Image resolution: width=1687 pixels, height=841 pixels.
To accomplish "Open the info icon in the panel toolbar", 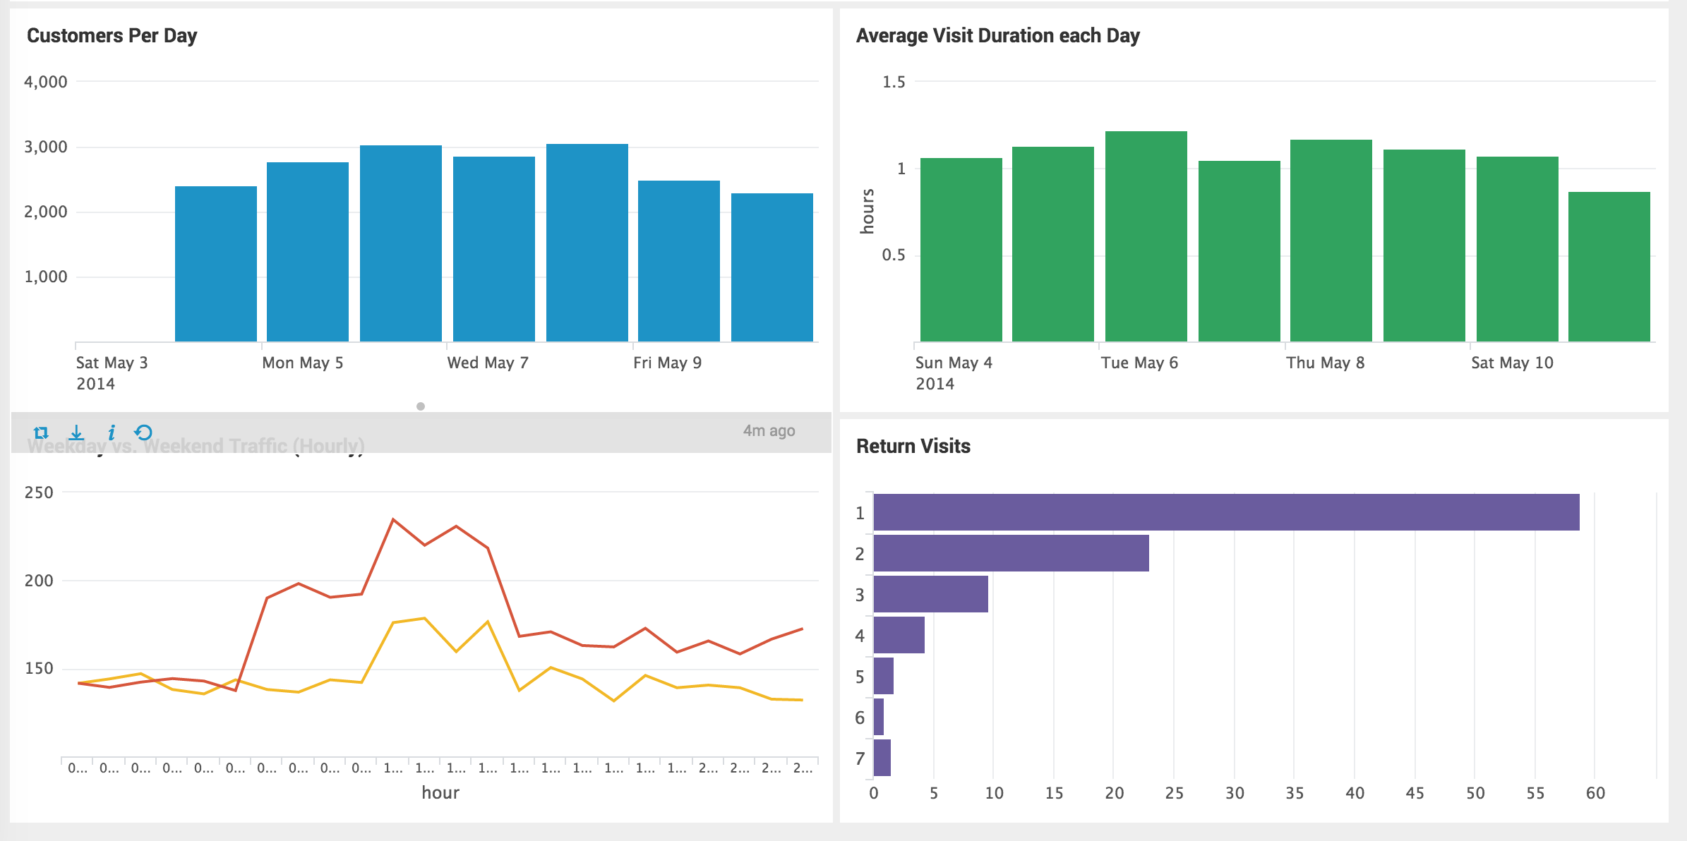I will 111,432.
